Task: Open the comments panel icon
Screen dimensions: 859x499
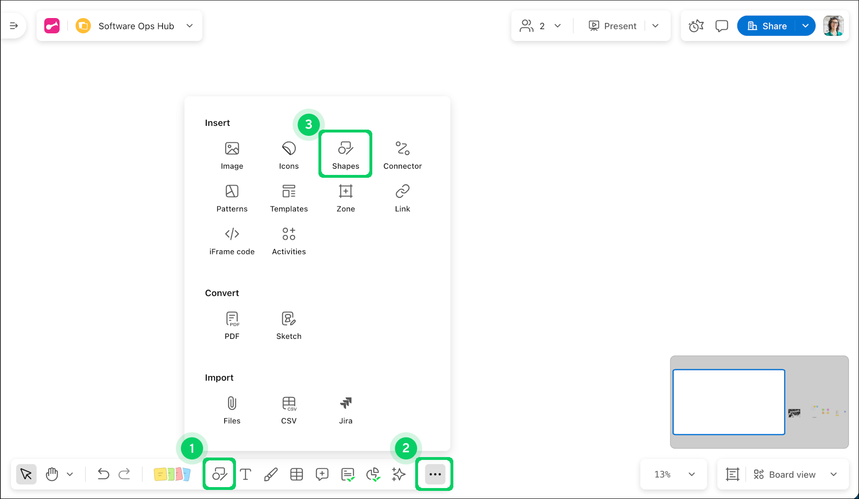Action: 722,26
